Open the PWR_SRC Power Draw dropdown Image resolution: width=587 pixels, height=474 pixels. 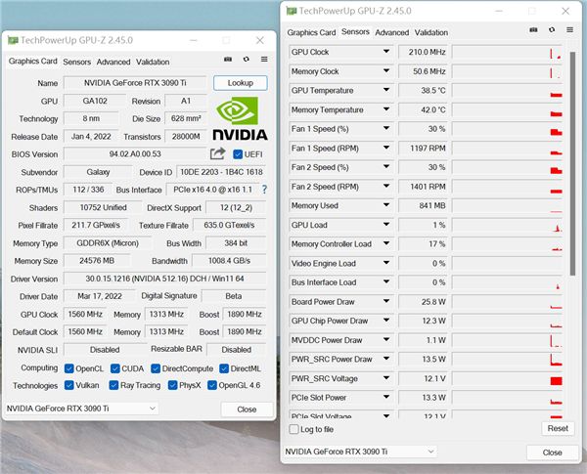386,359
